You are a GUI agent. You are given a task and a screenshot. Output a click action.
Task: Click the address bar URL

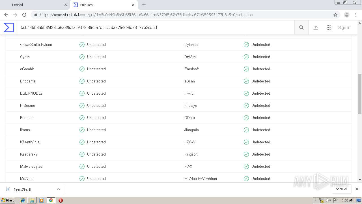(146, 15)
